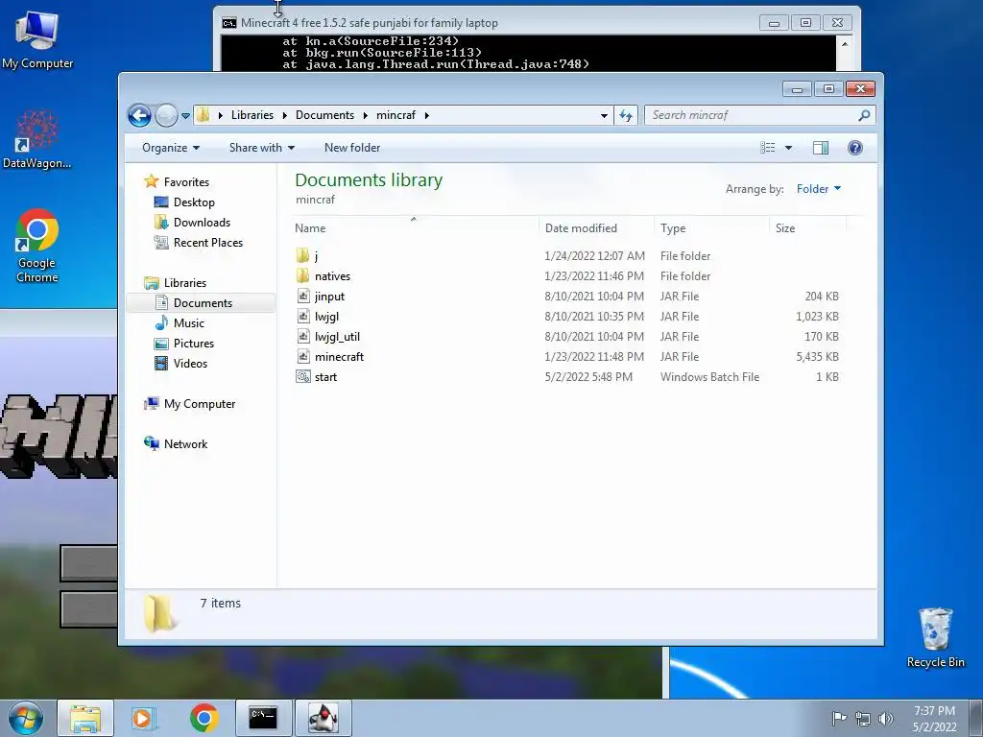Expand the arrow after mincraf breadcrumb
The width and height of the screenshot is (983, 737).
[x=427, y=115]
